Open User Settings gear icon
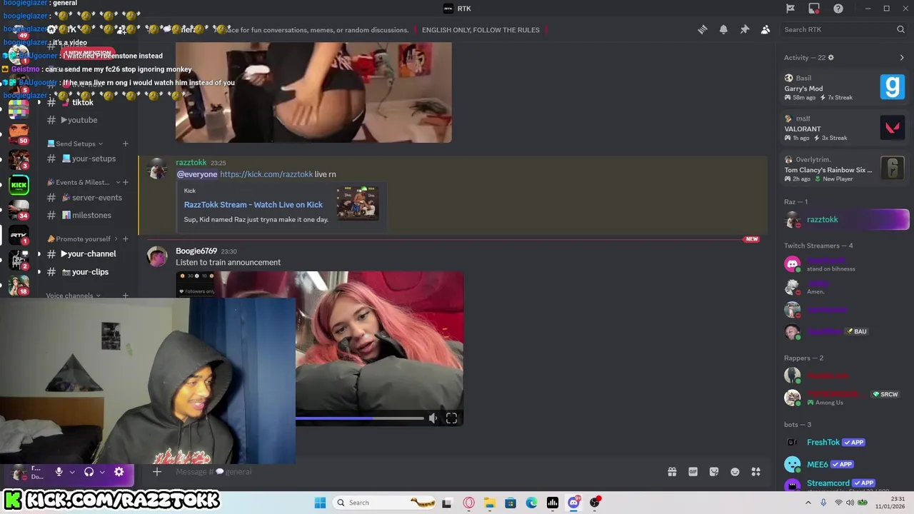The height and width of the screenshot is (514, 914). point(119,472)
